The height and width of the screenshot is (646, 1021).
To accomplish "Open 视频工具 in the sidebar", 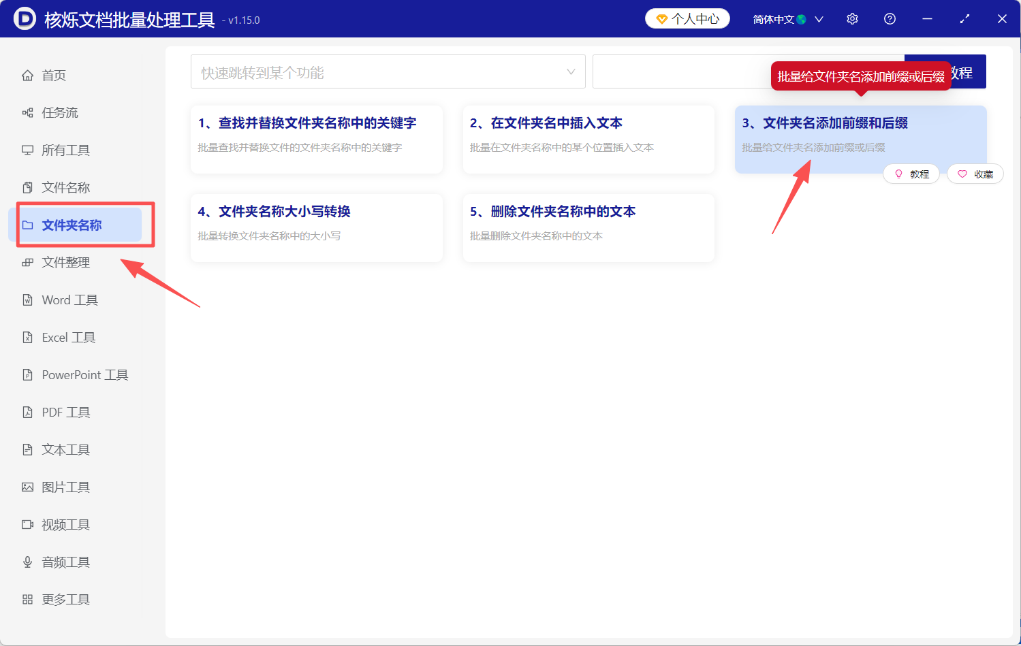I will point(75,524).
